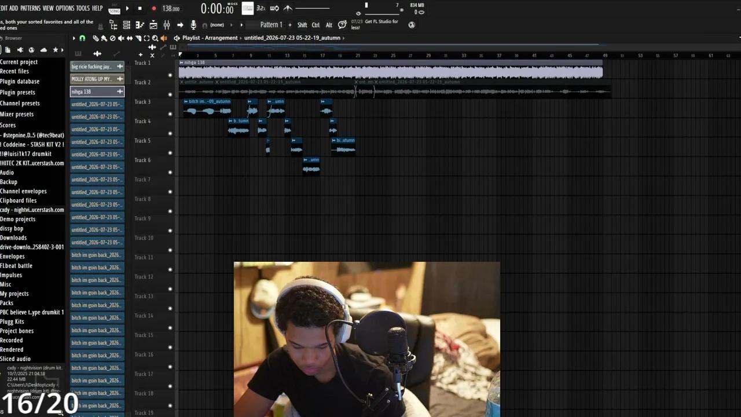741x417 pixels.
Task: Open the HELP menu
Action: (97, 8)
